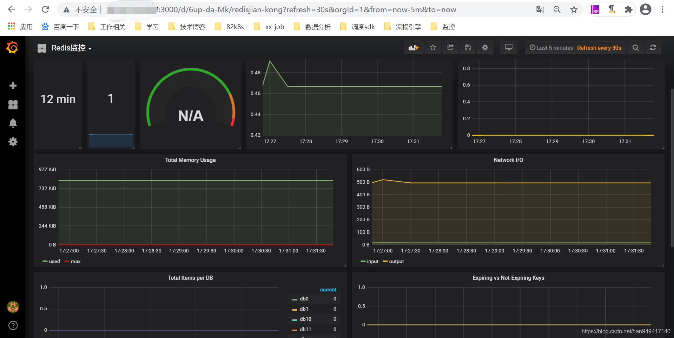Open the Chrome profile avatar
674x338 pixels.
pyautogui.click(x=645, y=9)
